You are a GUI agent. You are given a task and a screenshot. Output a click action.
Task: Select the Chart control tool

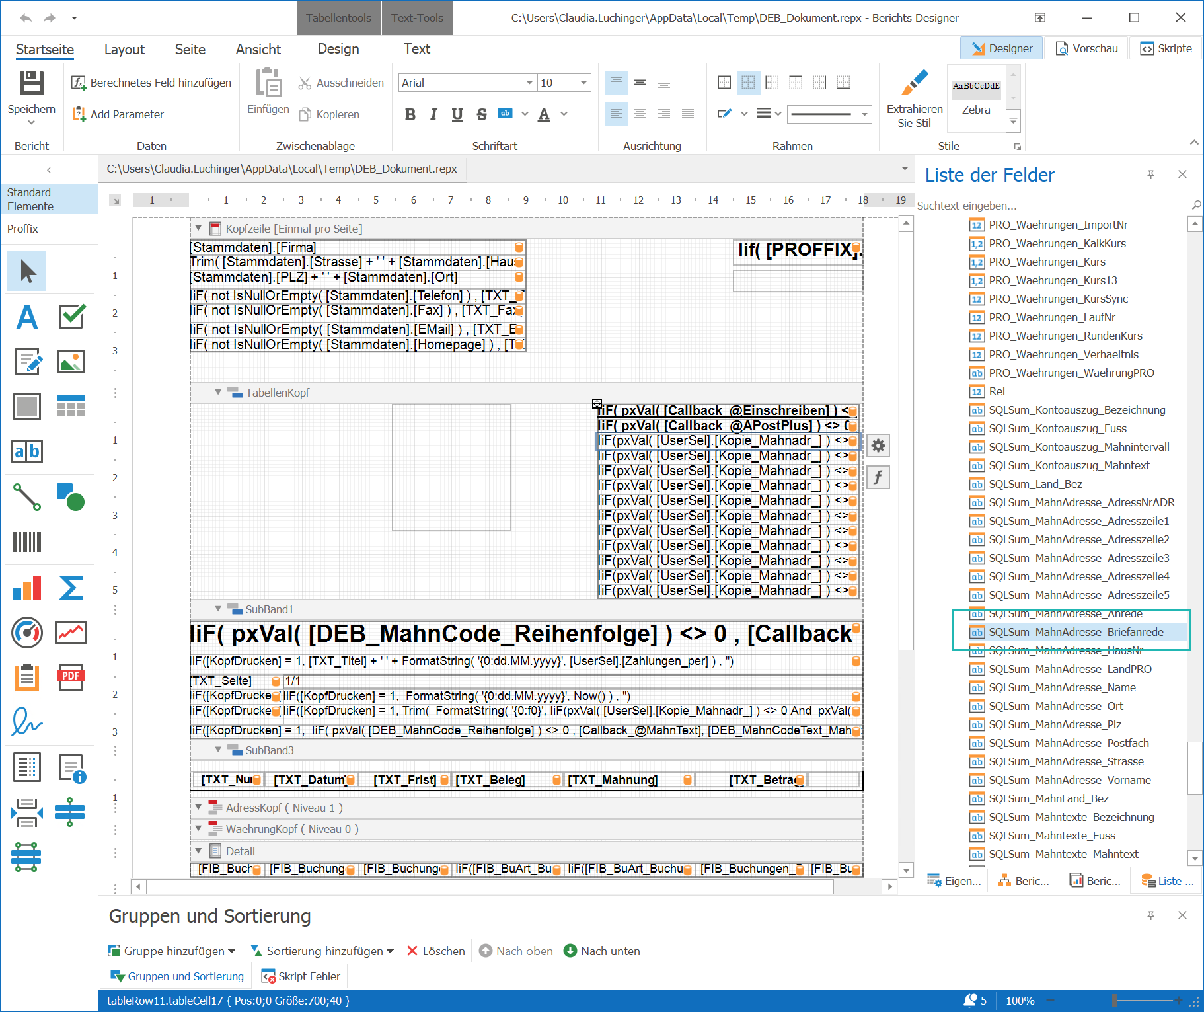pos(27,587)
